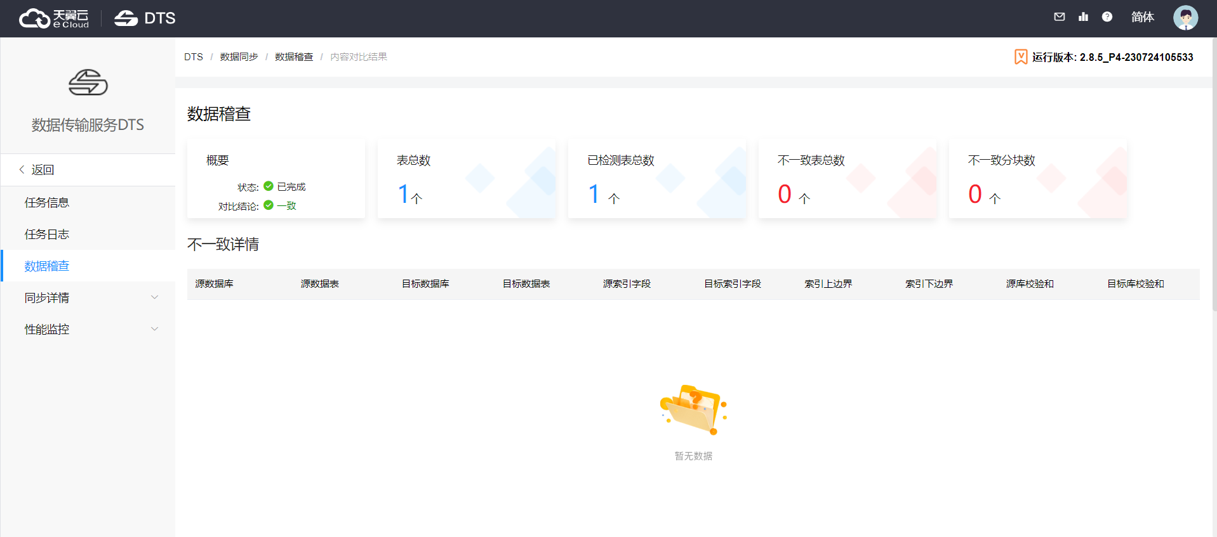Click the 不一致表总数 summary card

847,179
